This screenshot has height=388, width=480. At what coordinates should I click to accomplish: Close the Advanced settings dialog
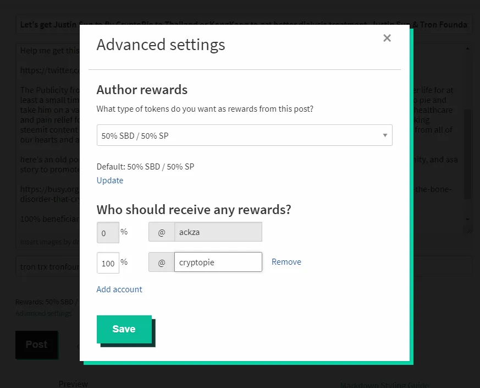coord(387,38)
